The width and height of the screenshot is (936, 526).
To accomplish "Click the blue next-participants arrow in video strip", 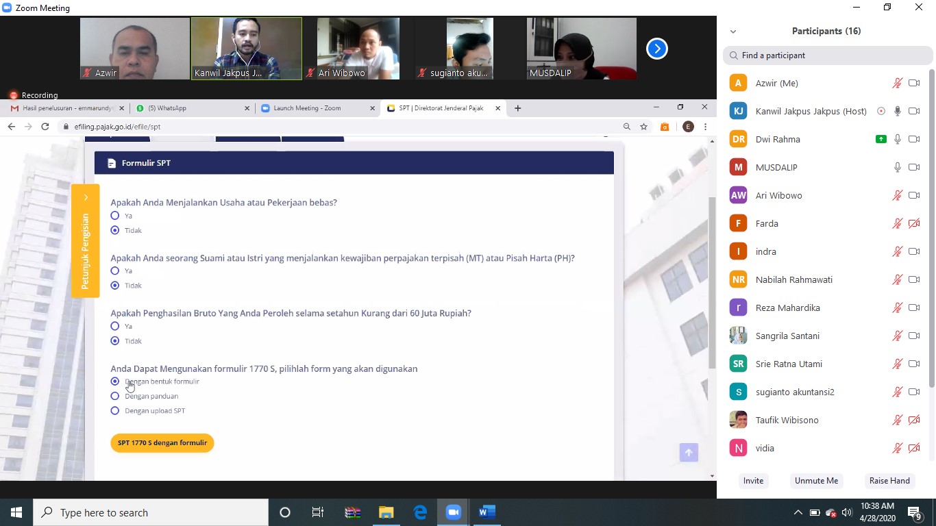I will click(x=656, y=49).
